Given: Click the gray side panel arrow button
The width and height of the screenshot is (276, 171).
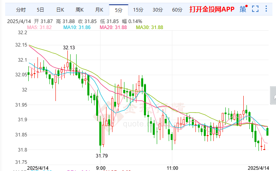Looking at the screenshot, I should pyautogui.click(x=273, y=95).
